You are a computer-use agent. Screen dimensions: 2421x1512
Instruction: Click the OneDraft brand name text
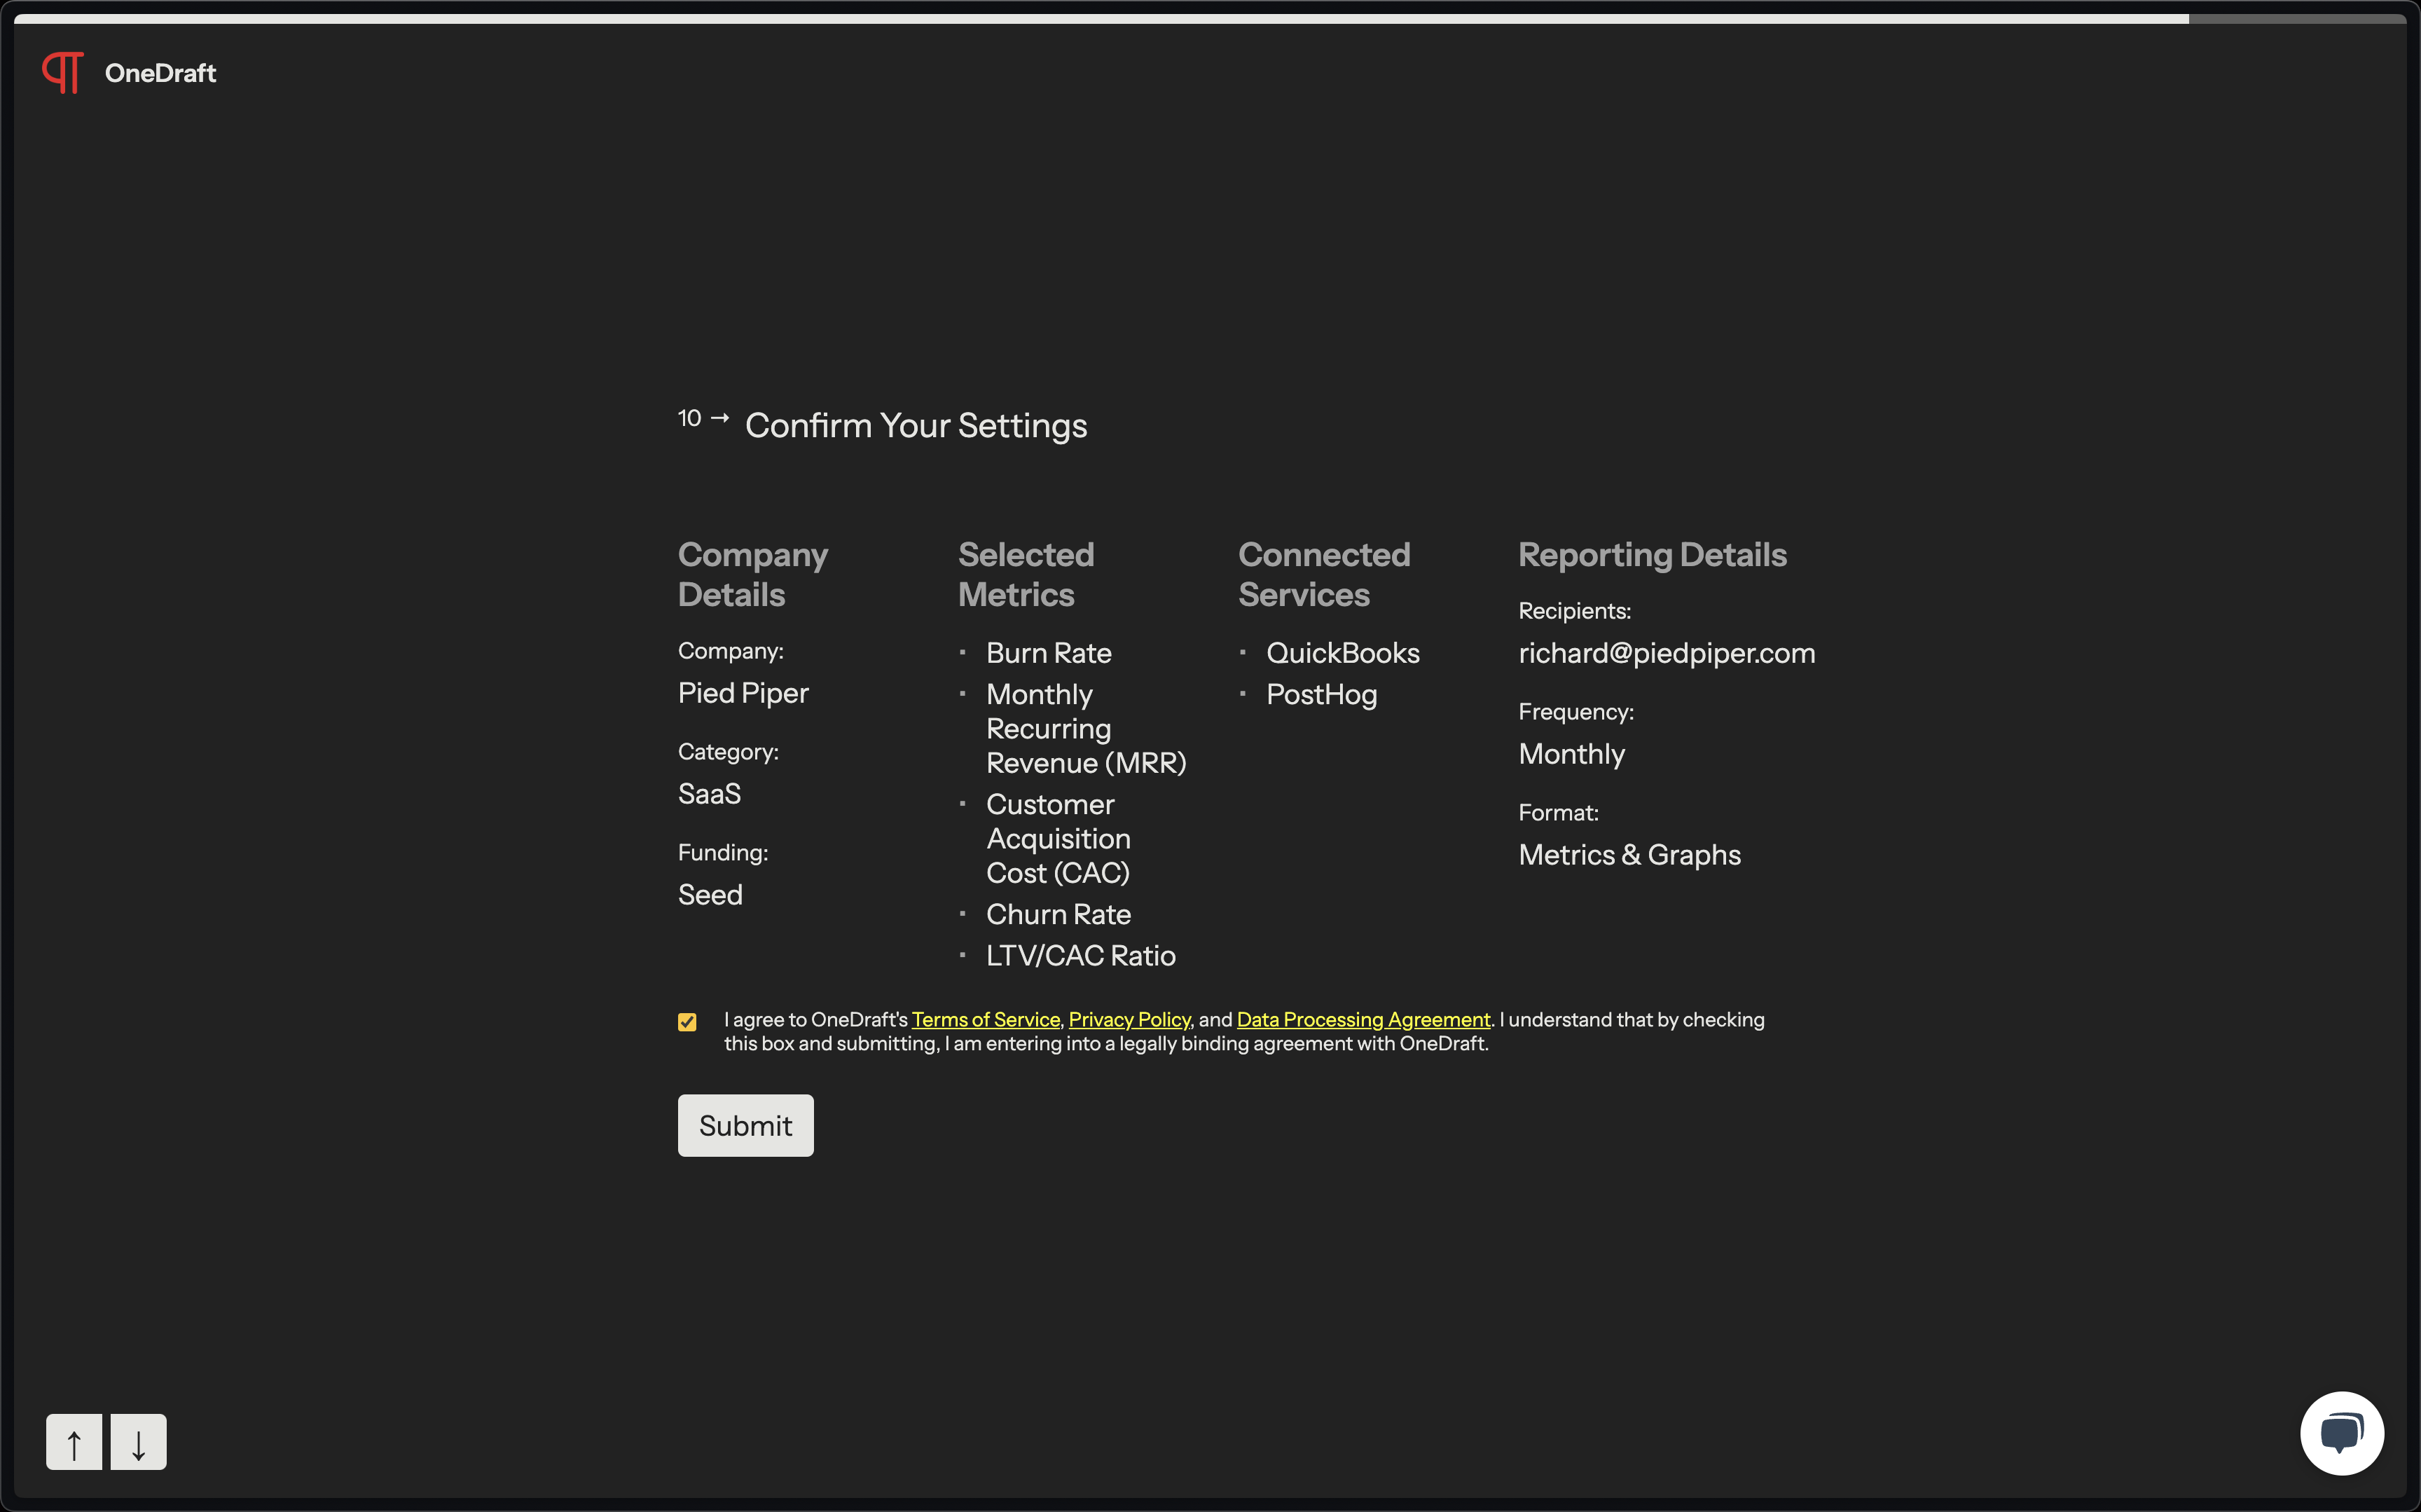[x=160, y=73]
